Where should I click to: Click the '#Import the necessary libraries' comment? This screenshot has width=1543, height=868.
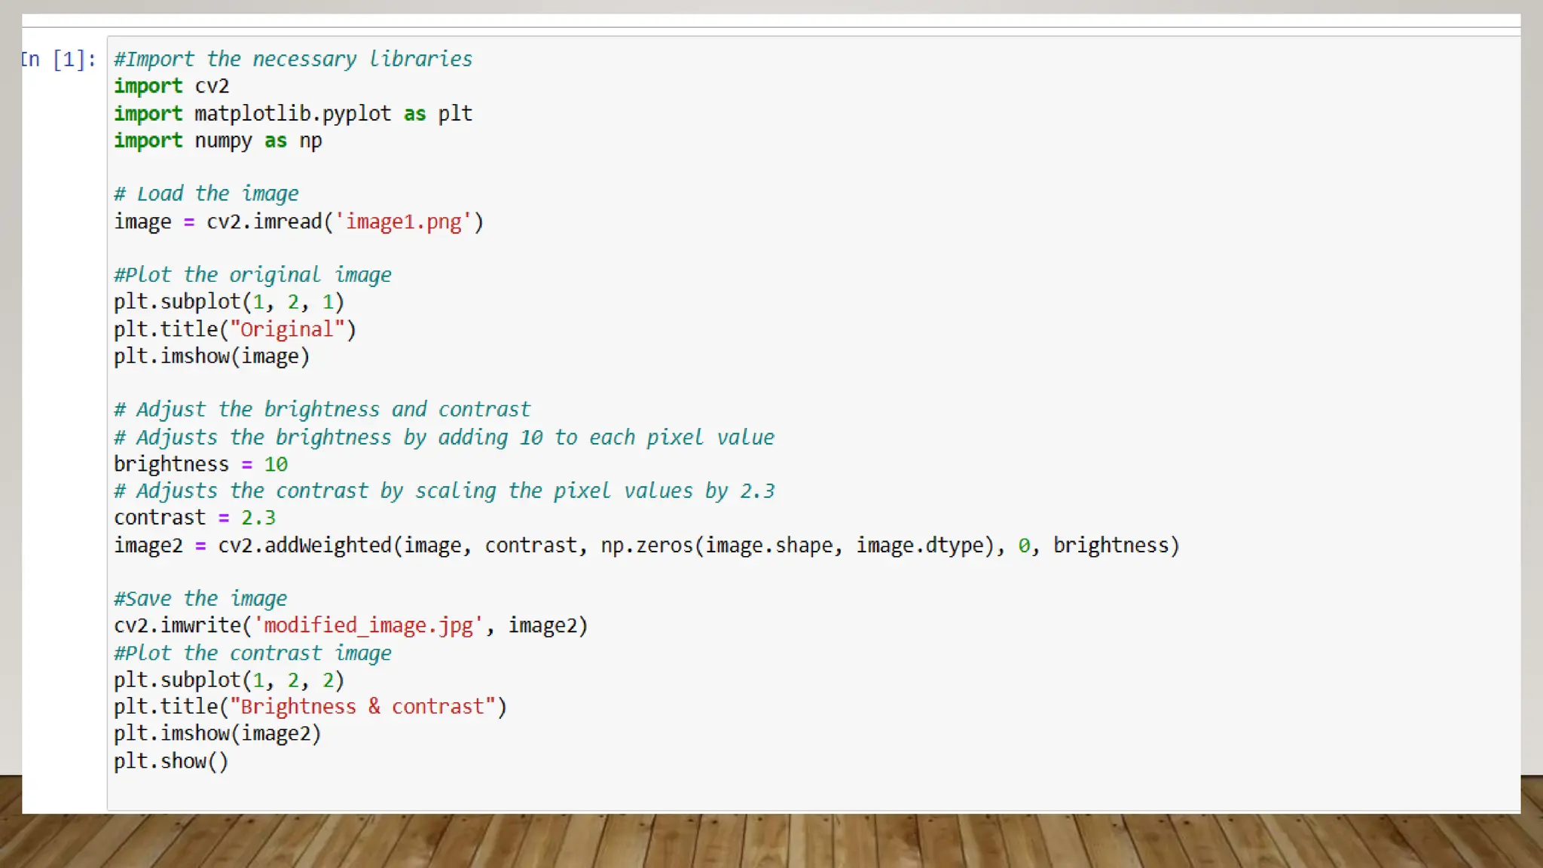click(292, 60)
